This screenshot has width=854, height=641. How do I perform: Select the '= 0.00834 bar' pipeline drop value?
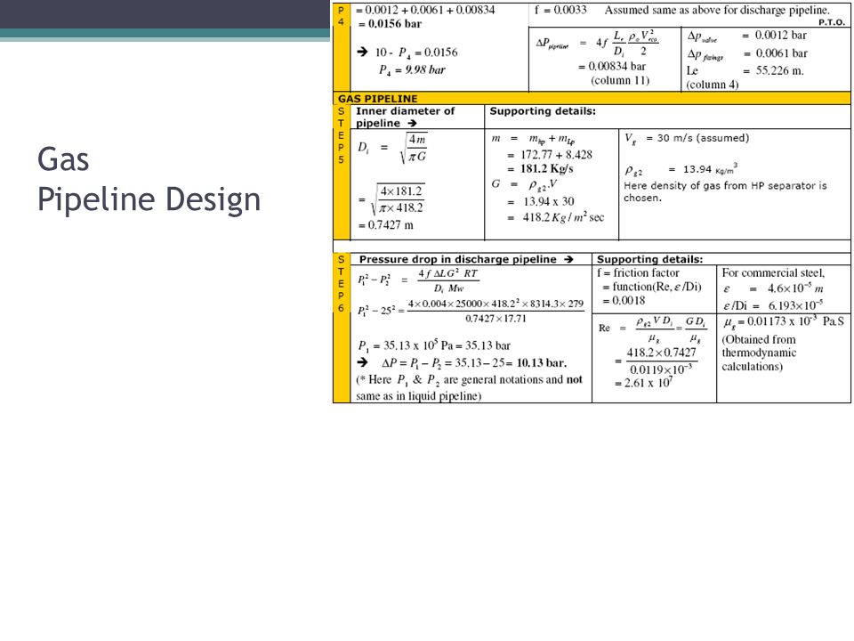point(612,66)
